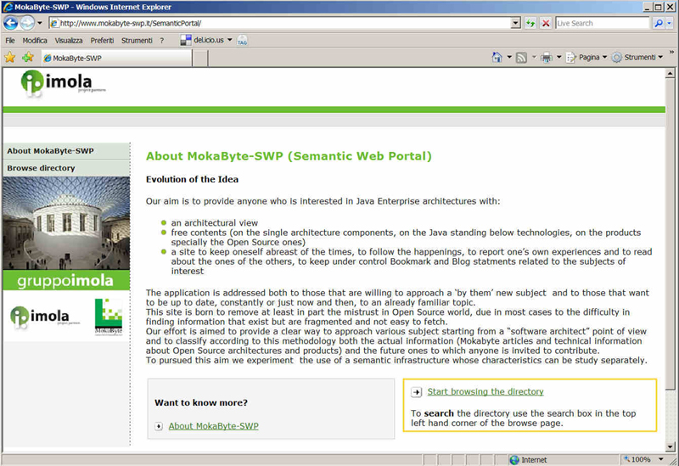Click the RSS Feeds icon
The width and height of the screenshot is (679, 466).
click(521, 57)
